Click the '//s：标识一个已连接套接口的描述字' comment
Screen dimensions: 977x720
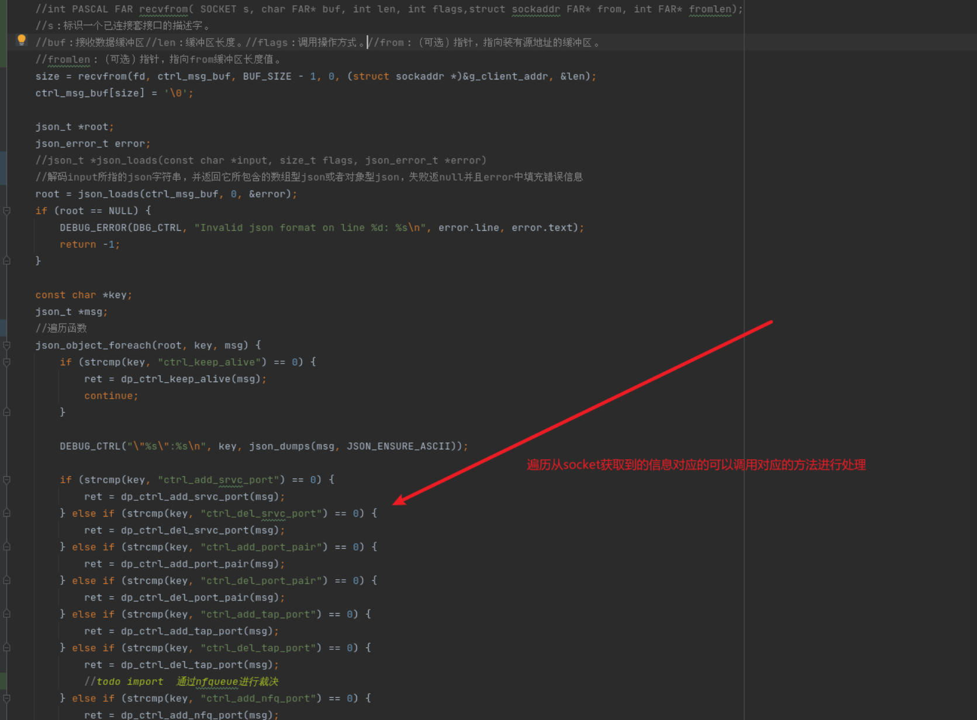click(122, 26)
